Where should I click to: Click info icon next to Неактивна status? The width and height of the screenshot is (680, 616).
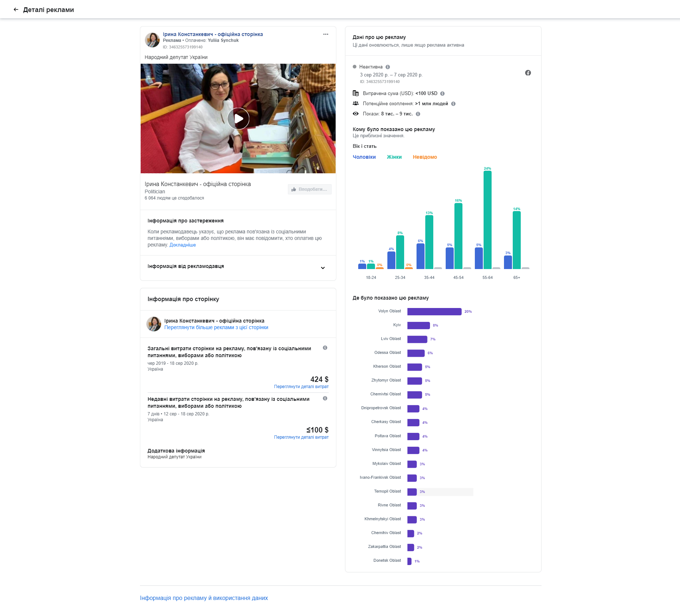coord(388,67)
